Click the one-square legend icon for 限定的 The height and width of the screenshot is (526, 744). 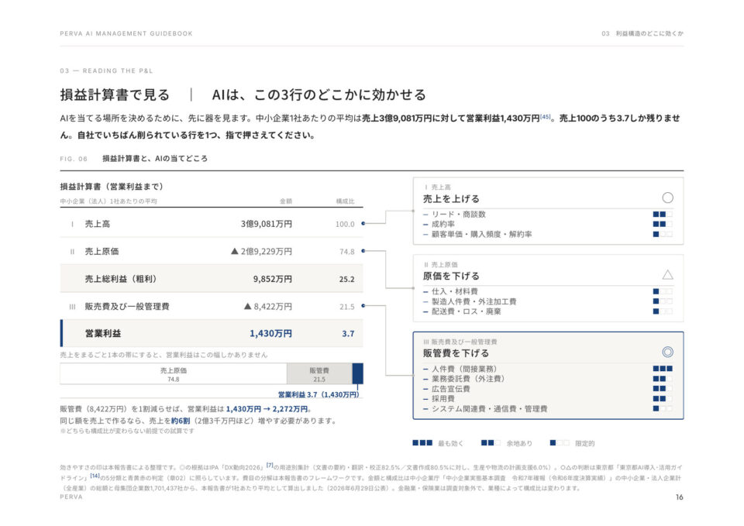pyautogui.click(x=560, y=443)
